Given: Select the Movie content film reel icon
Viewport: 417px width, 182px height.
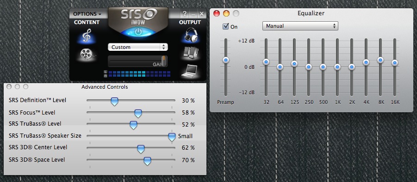Looking at the screenshot, I should click(87, 54).
